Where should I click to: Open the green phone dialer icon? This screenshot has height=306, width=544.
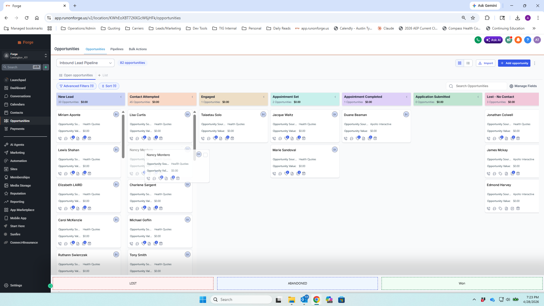pos(478,40)
